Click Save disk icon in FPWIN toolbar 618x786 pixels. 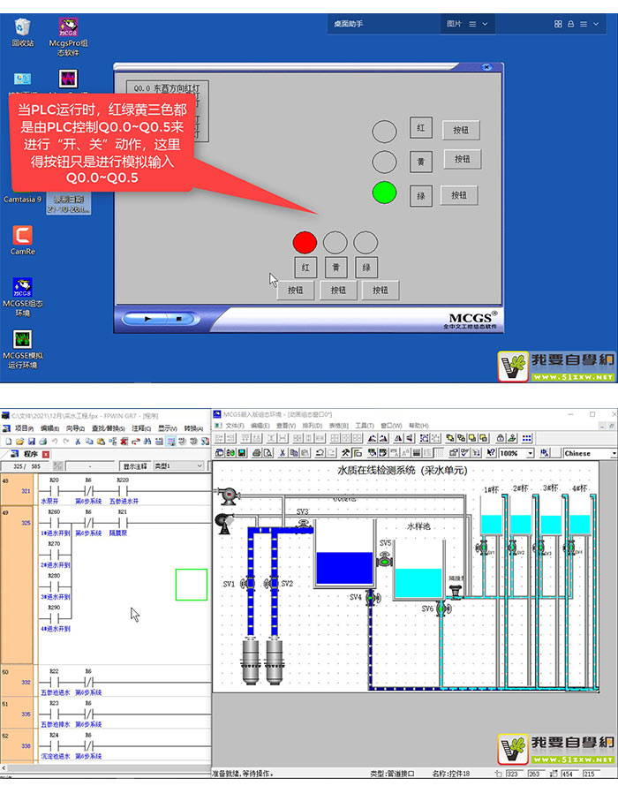32,441
